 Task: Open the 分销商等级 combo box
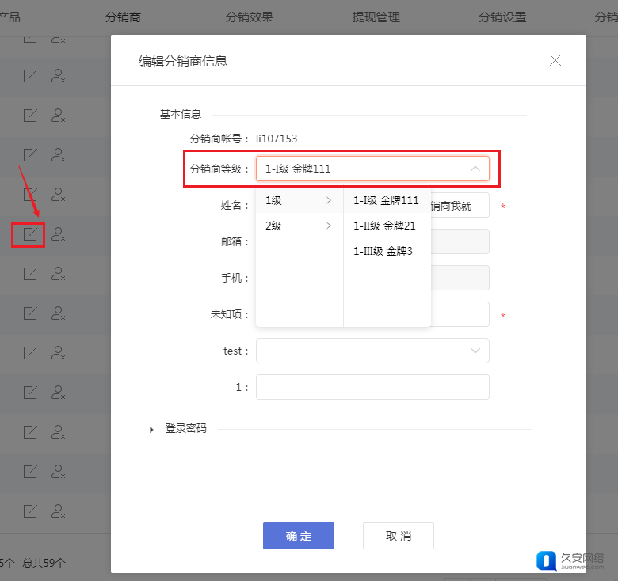click(372, 169)
